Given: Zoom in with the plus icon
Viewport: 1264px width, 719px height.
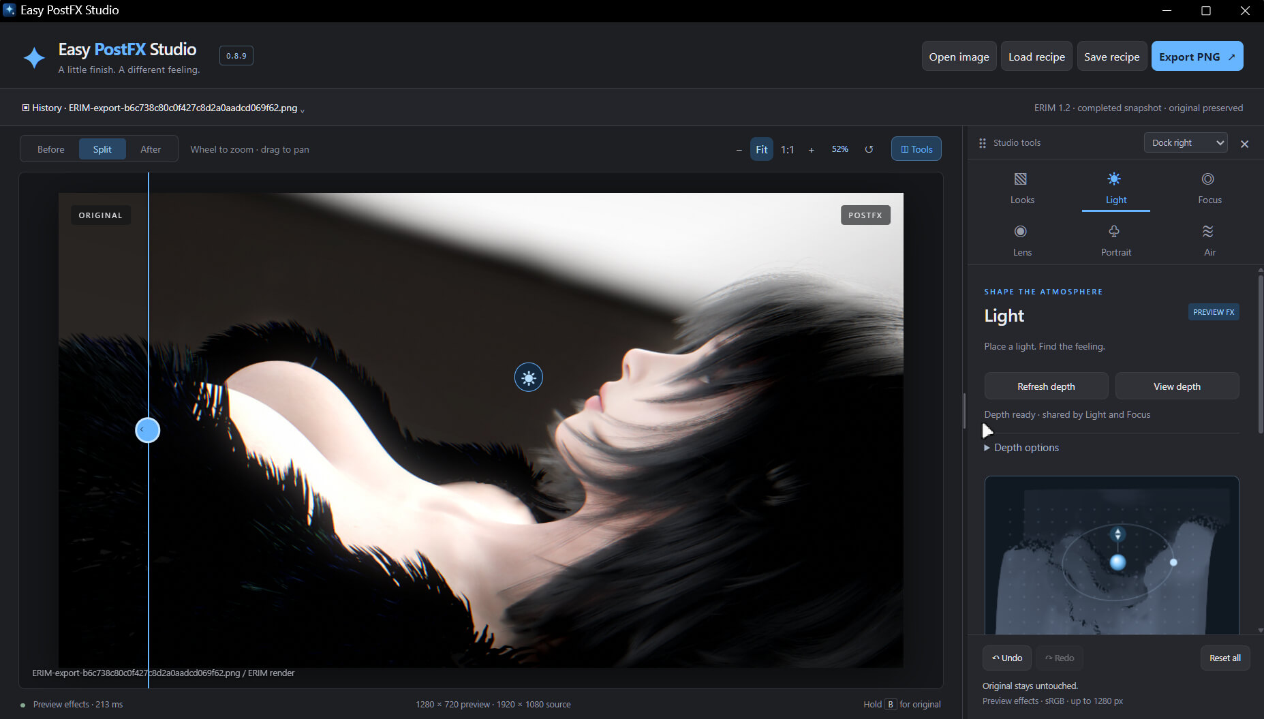Looking at the screenshot, I should tap(811, 150).
